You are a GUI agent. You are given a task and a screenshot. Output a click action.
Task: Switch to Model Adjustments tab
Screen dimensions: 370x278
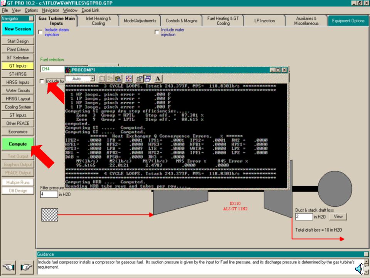[140, 21]
